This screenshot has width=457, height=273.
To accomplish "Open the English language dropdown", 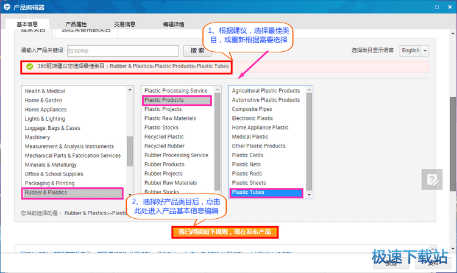I will tap(414, 51).
